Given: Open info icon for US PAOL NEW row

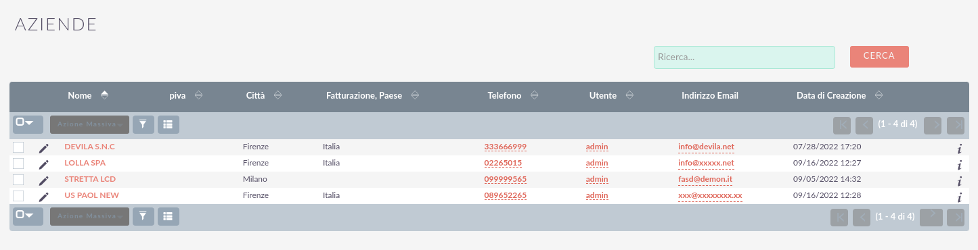Looking at the screenshot, I should (959, 197).
